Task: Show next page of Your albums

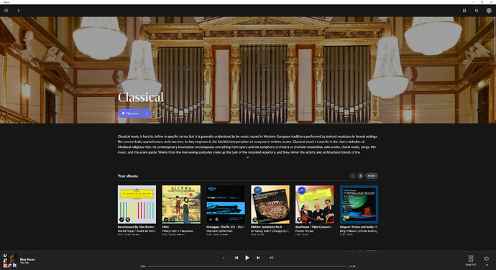Action: click(x=360, y=176)
